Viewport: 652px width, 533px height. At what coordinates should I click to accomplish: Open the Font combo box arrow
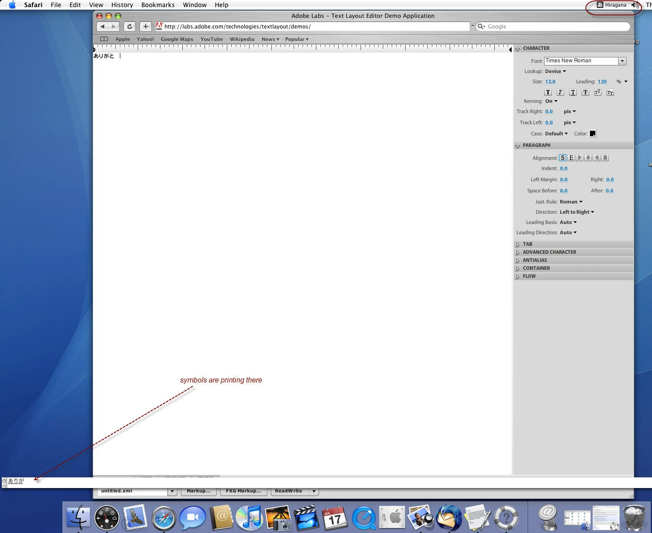(x=623, y=61)
